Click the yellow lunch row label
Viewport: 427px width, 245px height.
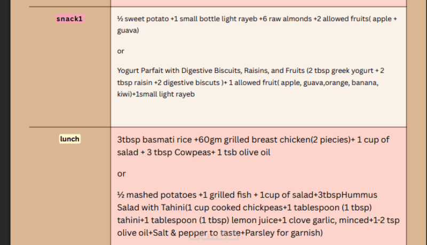(x=70, y=139)
